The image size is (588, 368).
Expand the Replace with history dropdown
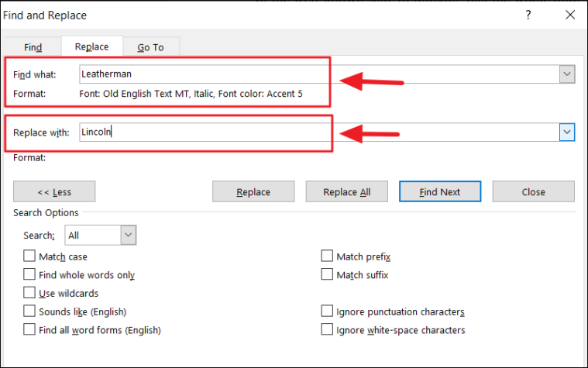click(567, 132)
